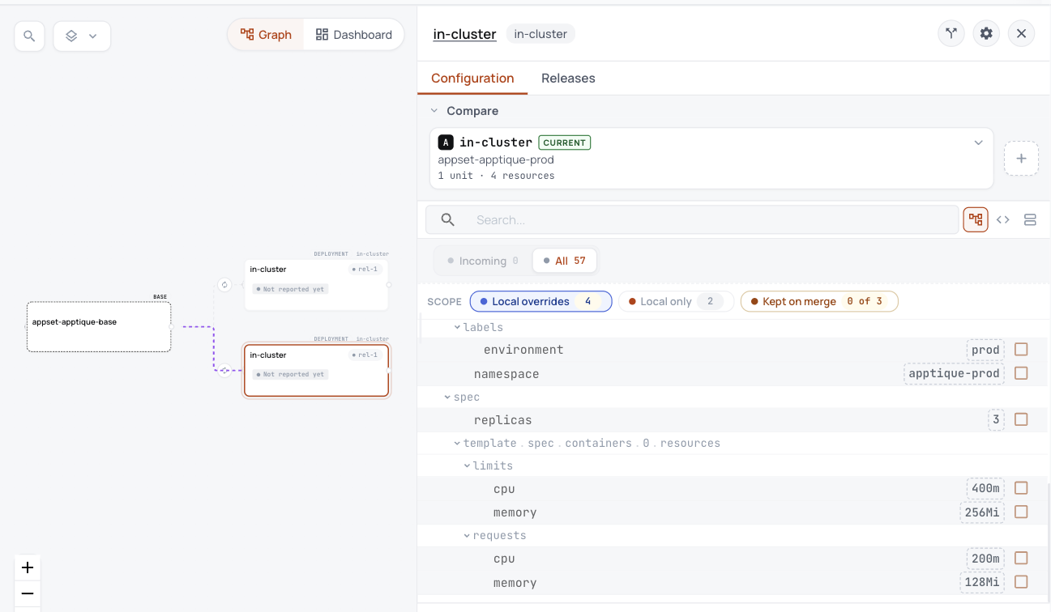
Task: Select the Configuration tab
Action: tap(472, 79)
